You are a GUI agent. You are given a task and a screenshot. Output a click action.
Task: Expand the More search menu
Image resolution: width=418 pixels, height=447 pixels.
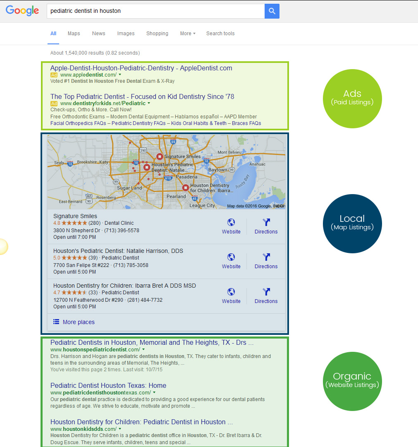coord(188,34)
